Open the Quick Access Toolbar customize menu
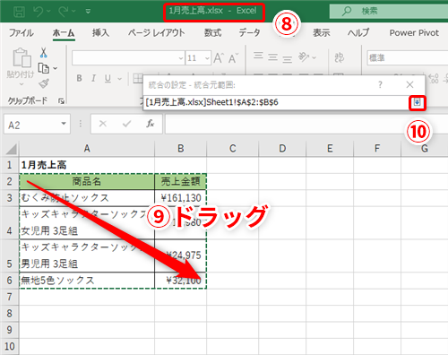 tap(88, 12)
